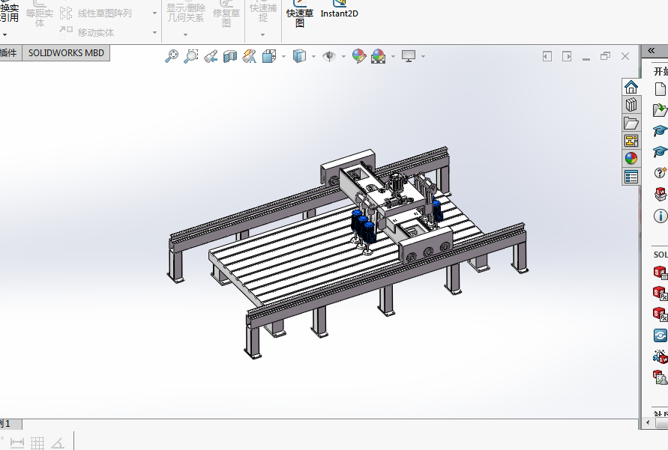Viewport: 668px width, 450px height.
Task: Click blue info circle icon
Action: [x=661, y=216]
